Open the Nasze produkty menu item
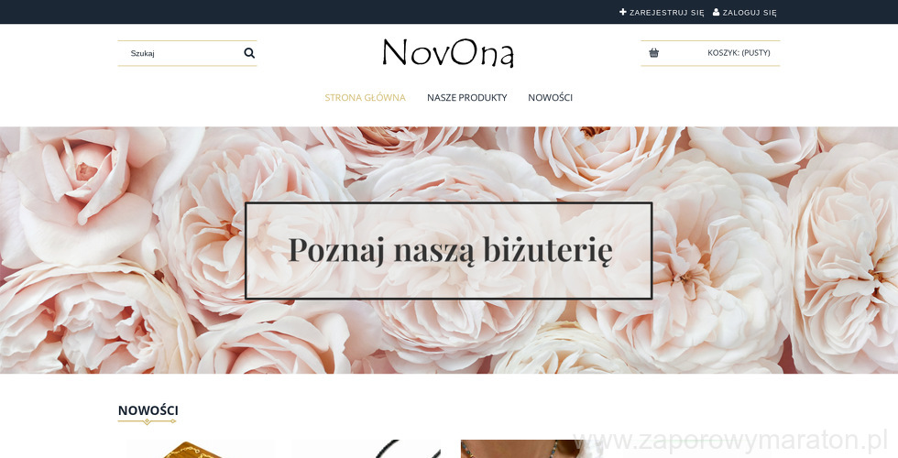The height and width of the screenshot is (458, 898). (x=466, y=97)
